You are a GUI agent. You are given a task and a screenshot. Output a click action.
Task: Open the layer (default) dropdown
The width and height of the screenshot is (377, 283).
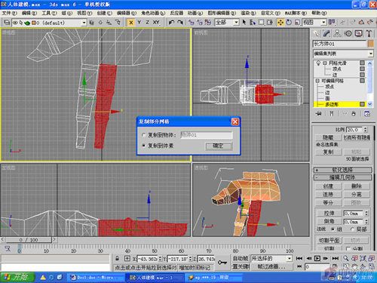tap(84, 23)
